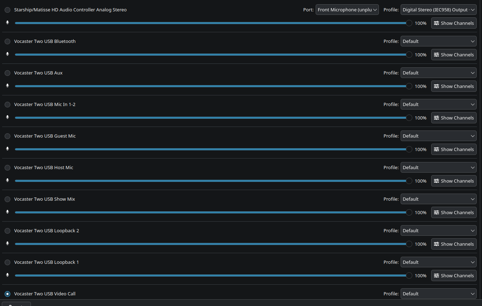Click the channels grid icon beside Show Mix

coord(437,212)
